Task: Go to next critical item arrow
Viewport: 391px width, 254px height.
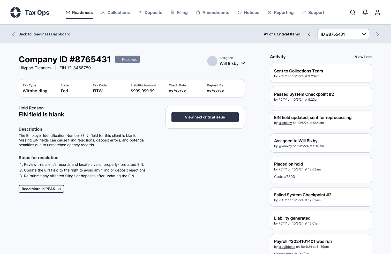Action: (377, 34)
